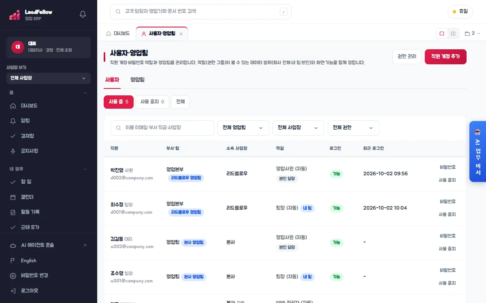Switch to the 사용자 sub-tab

(112, 80)
